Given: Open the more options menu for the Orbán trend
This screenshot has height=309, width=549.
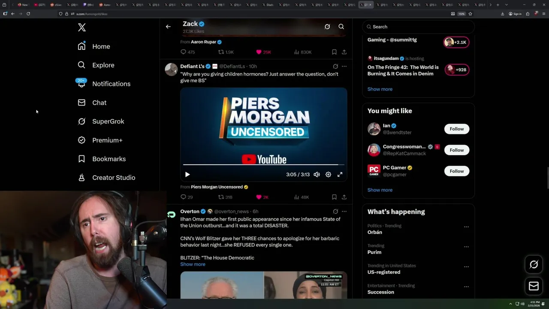Looking at the screenshot, I should click(x=466, y=227).
